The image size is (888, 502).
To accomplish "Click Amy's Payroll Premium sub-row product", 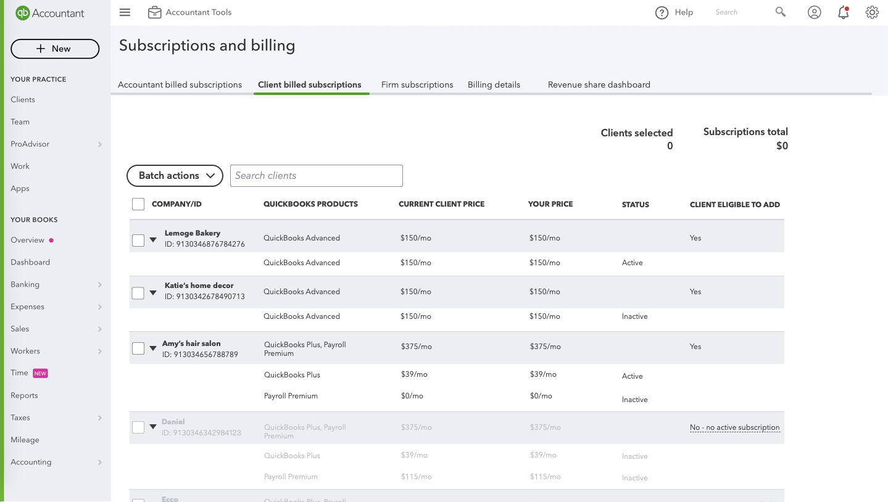I will click(291, 396).
